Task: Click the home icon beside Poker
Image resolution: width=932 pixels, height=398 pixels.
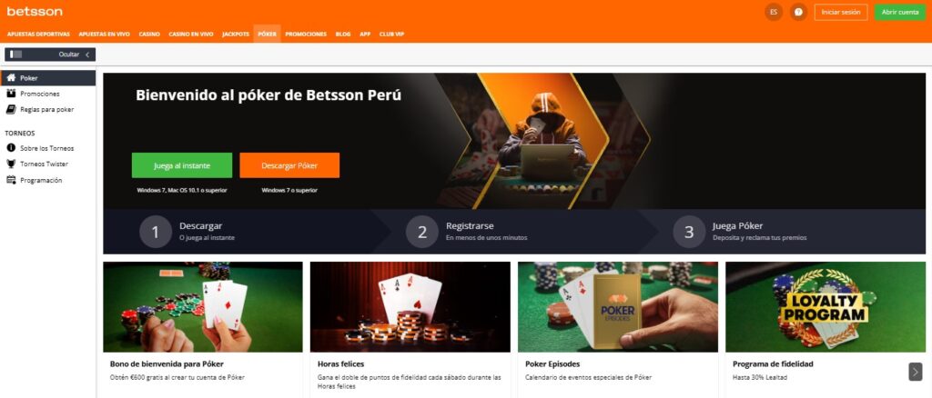Action: click(11, 78)
